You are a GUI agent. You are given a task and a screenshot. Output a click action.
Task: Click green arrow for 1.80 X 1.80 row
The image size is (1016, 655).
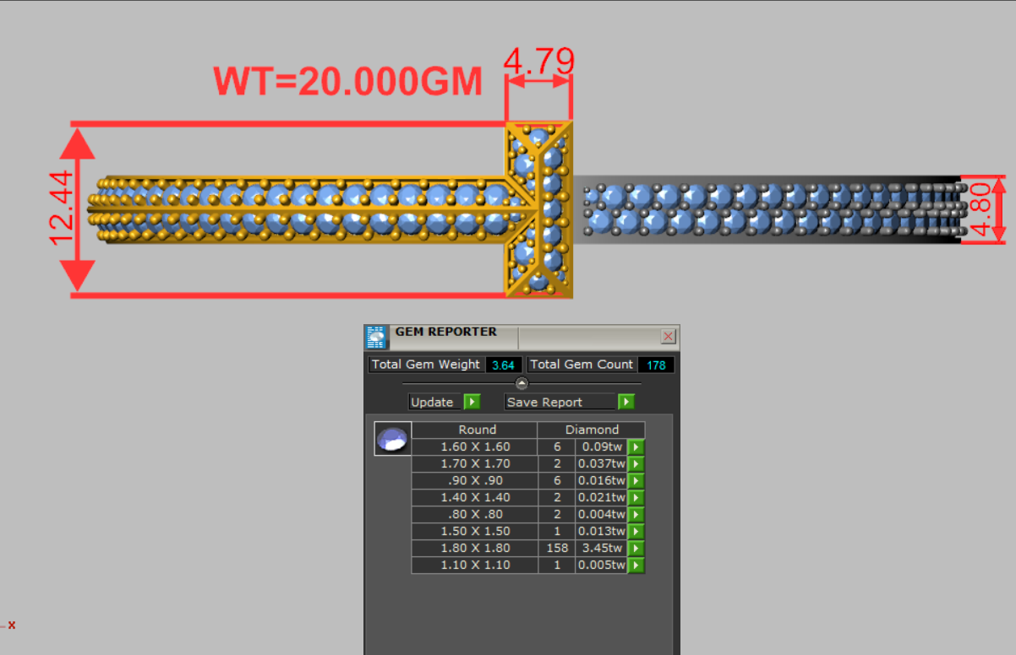tap(636, 548)
